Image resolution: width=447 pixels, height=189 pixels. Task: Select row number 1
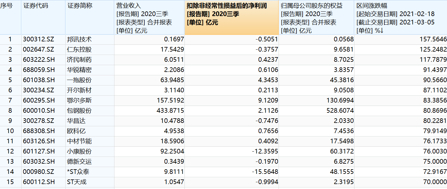(x=10, y=40)
